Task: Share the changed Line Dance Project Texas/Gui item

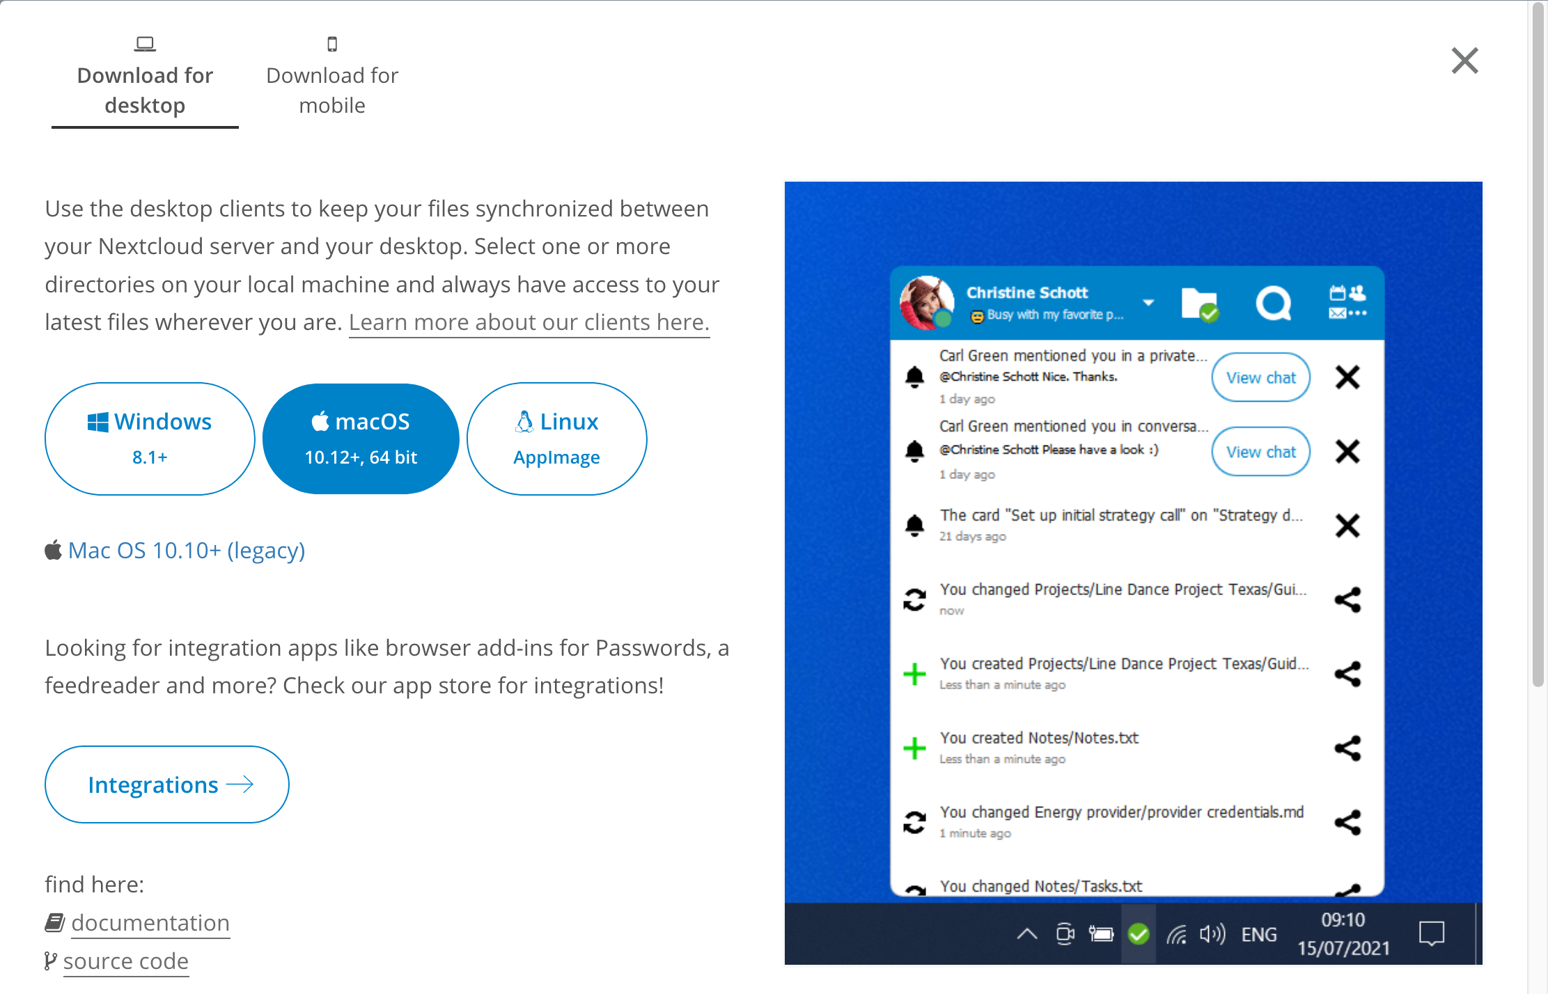Action: [x=1347, y=600]
